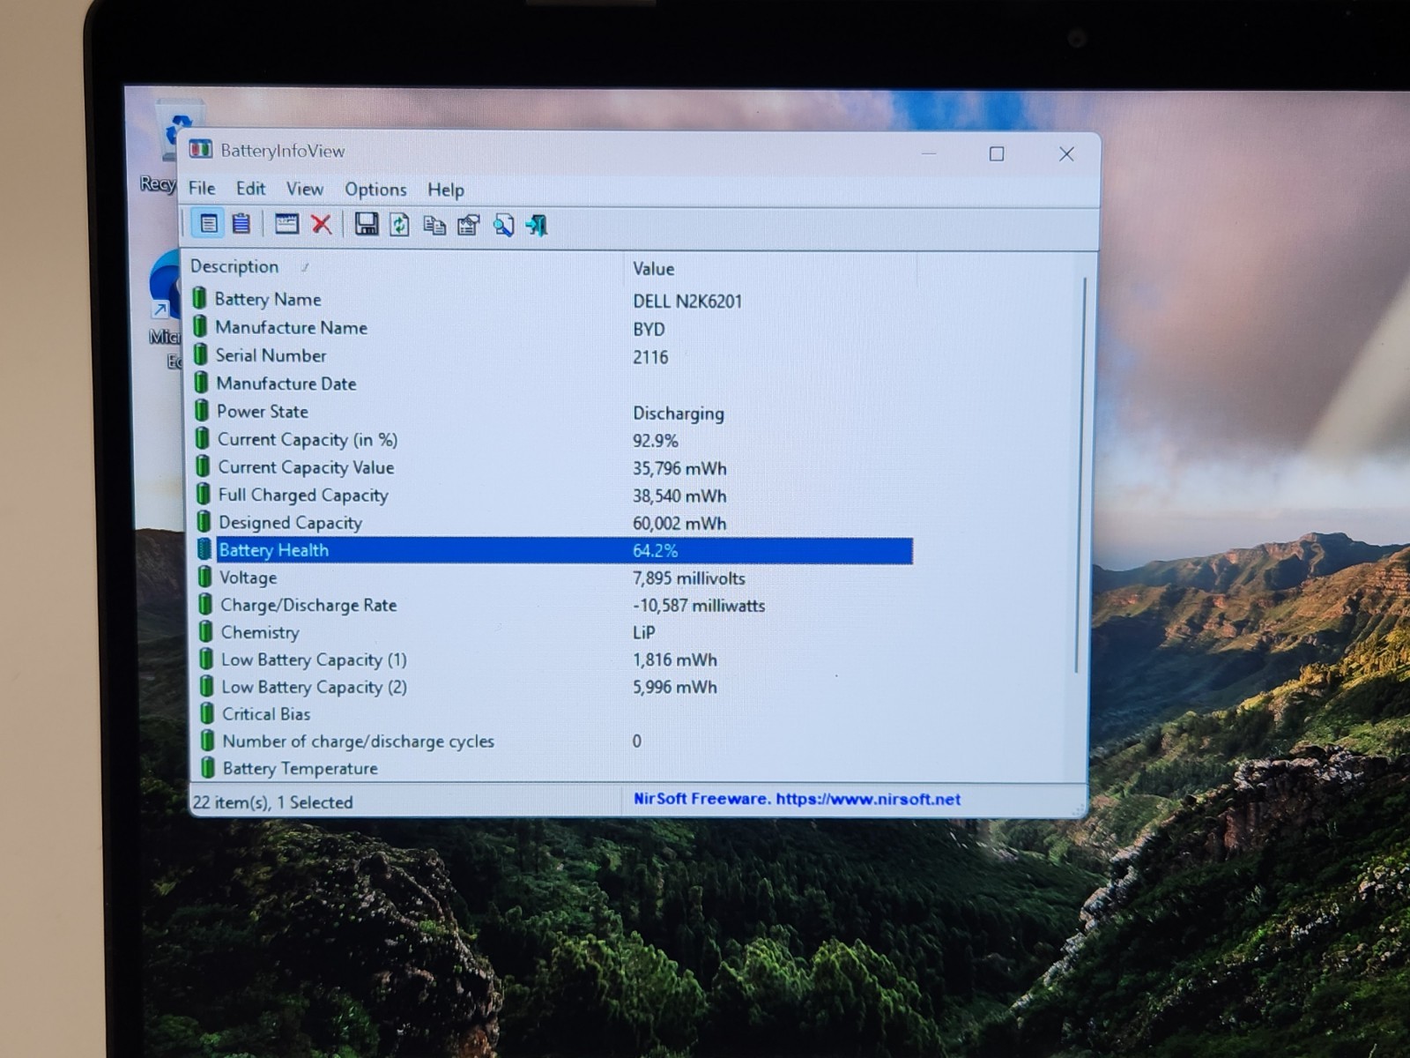Close the BatteryInfoView window
This screenshot has height=1058, width=1410.
[x=1066, y=154]
